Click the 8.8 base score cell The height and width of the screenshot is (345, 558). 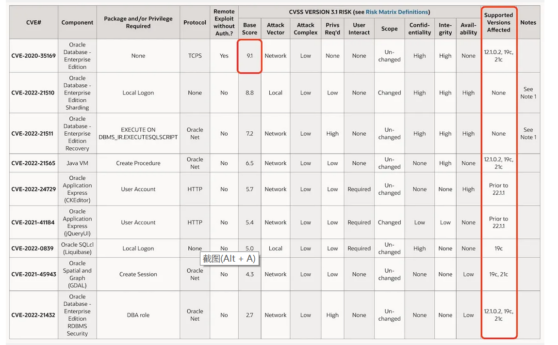coord(249,93)
